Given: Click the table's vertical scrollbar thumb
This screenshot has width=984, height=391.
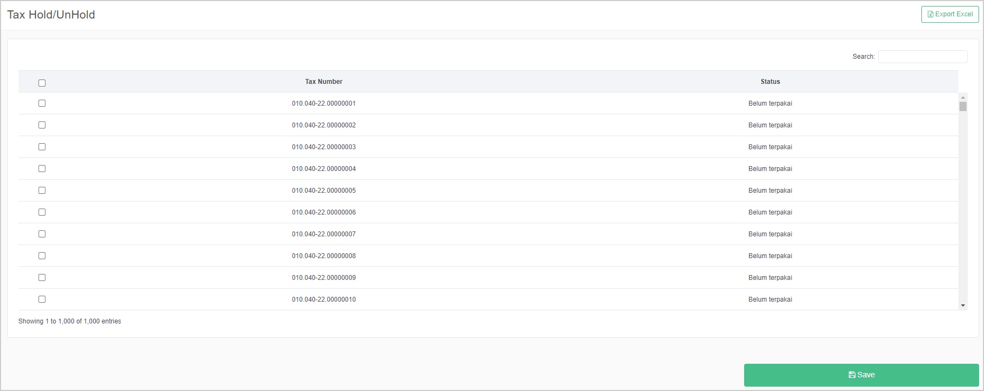Looking at the screenshot, I should [963, 107].
